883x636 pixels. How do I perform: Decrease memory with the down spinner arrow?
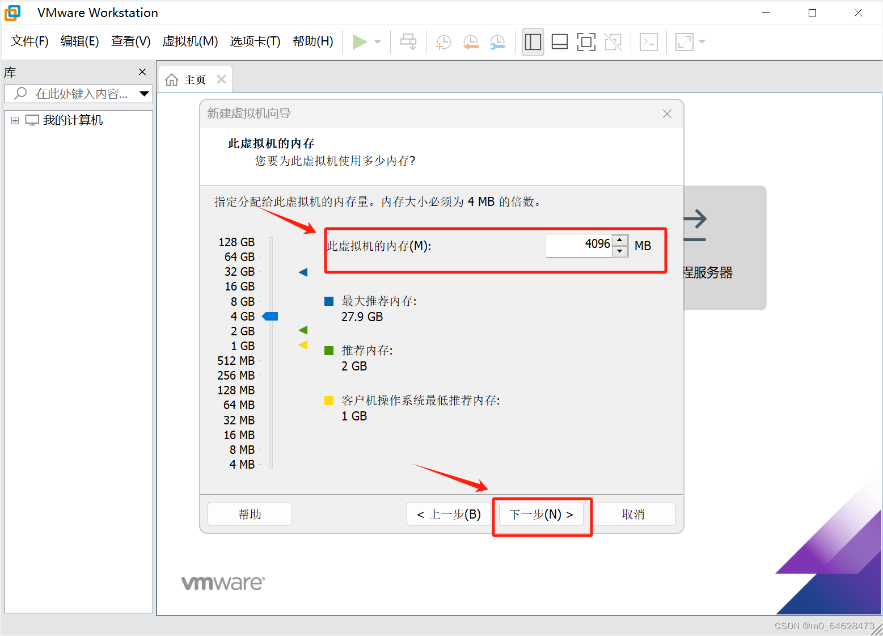(620, 251)
